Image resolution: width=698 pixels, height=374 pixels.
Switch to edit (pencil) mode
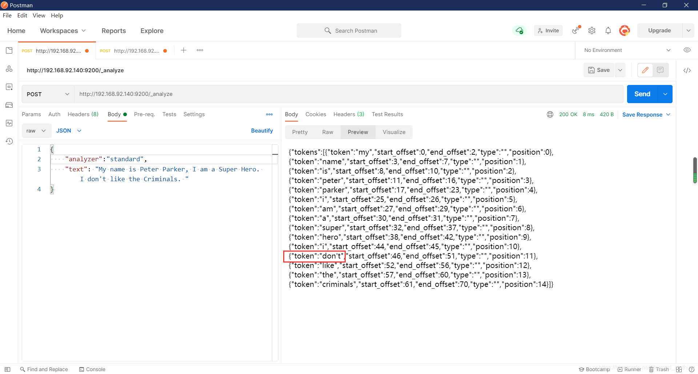coord(645,70)
